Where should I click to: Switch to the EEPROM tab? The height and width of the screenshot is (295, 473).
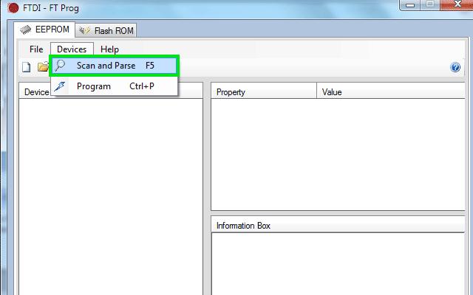point(44,30)
